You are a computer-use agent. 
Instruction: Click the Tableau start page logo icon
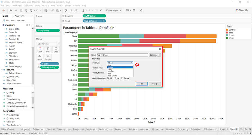[4, 10]
